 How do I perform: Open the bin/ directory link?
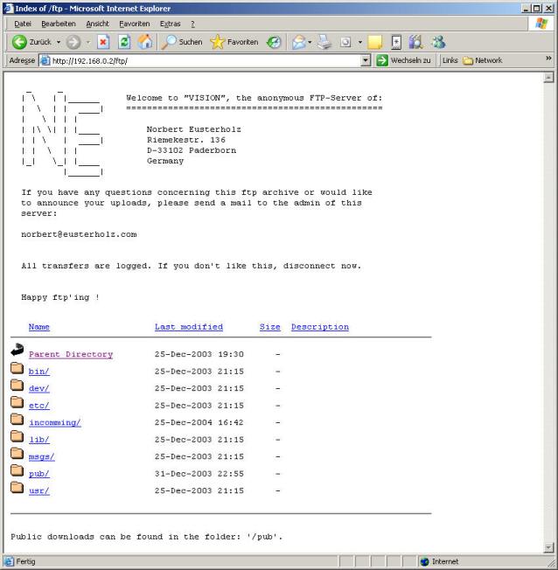[x=39, y=372]
